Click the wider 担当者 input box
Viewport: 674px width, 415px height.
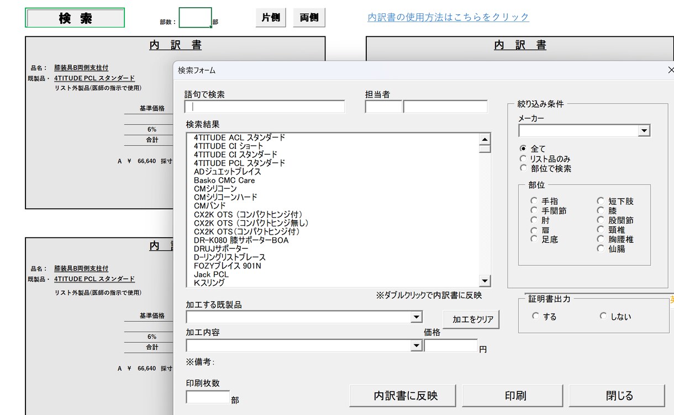click(x=445, y=107)
